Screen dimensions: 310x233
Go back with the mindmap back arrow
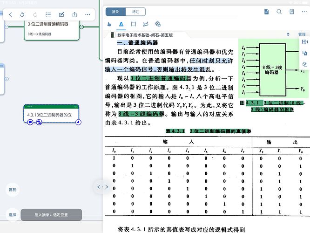coord(11,14)
